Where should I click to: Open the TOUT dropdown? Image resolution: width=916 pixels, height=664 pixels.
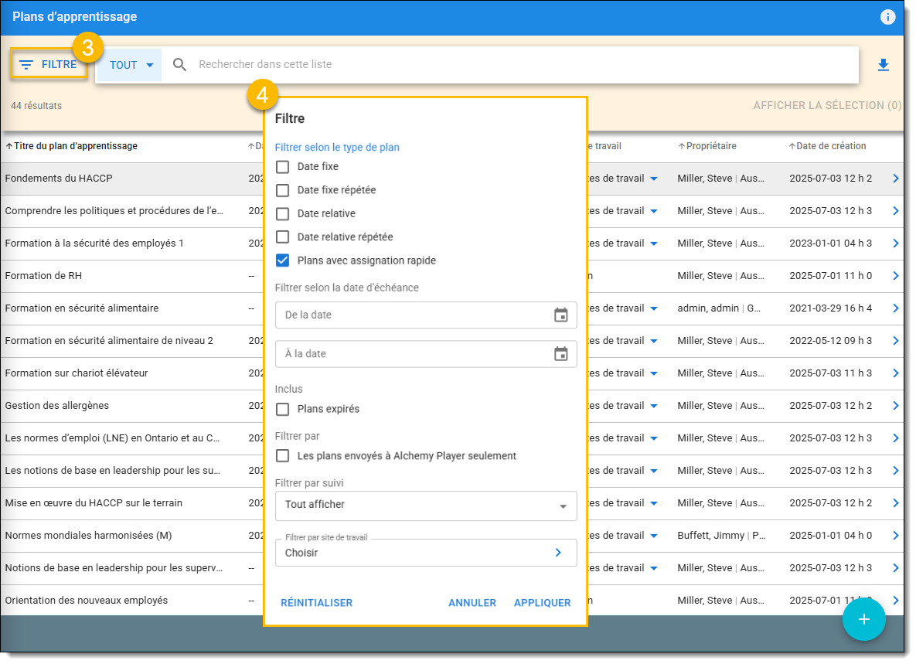[x=131, y=66]
